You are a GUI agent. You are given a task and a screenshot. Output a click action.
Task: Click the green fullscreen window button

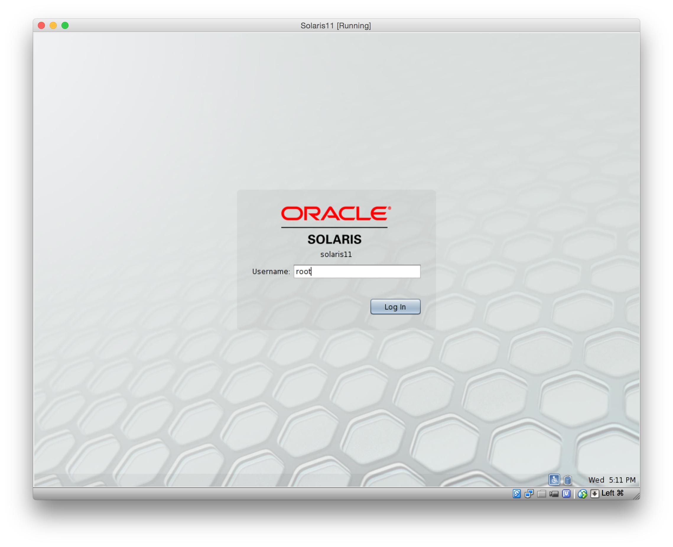click(65, 25)
